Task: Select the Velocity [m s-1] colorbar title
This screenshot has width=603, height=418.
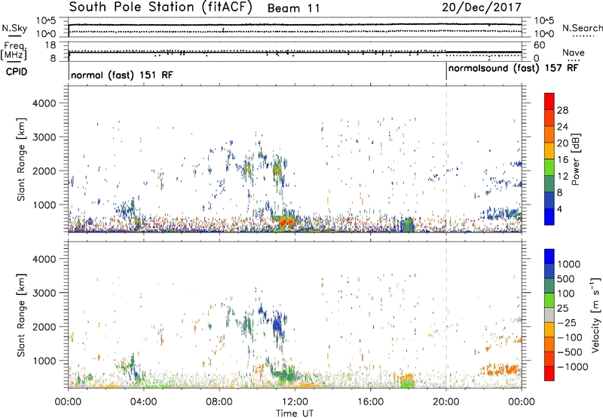Action: (x=595, y=315)
